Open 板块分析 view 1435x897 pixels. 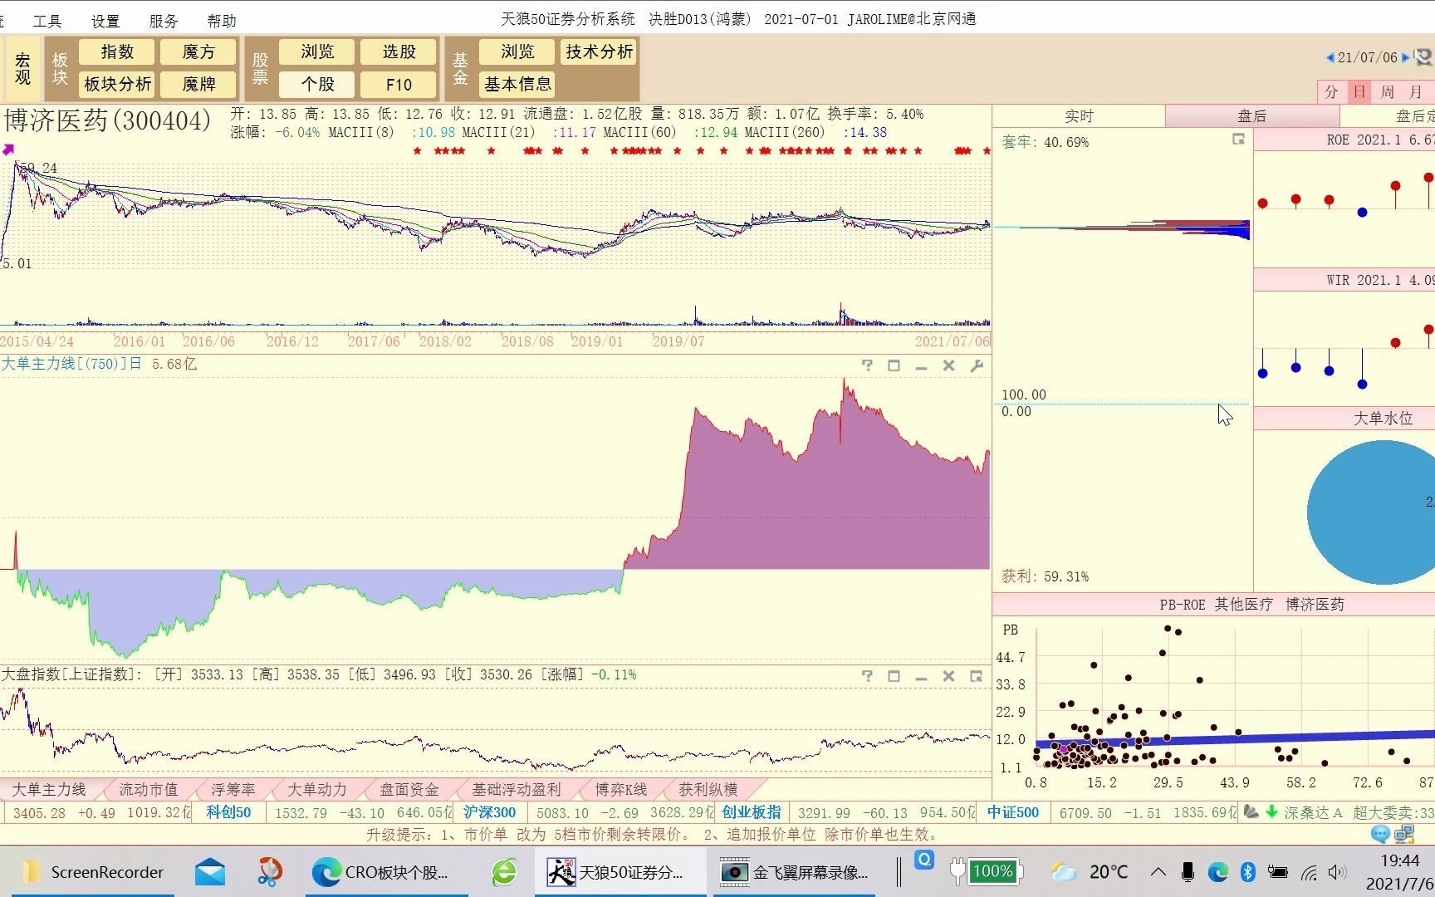click(x=117, y=84)
